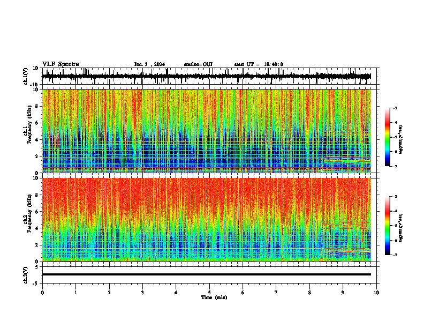Click the "ch.1(V)" axis label
The image size is (424, 328).
pos(26,76)
